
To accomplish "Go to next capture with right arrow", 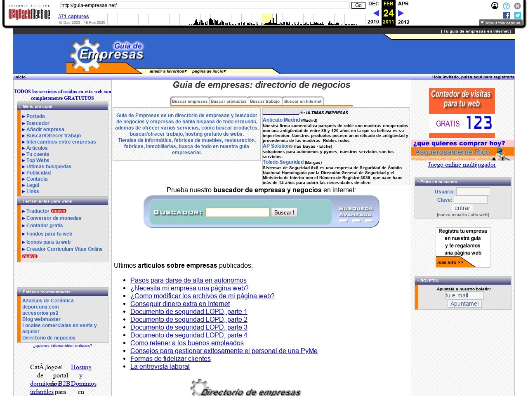I will [x=401, y=13].
